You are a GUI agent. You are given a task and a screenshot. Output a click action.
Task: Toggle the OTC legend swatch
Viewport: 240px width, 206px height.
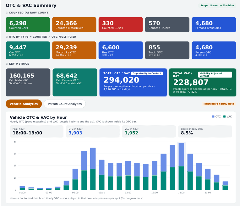point(213,117)
